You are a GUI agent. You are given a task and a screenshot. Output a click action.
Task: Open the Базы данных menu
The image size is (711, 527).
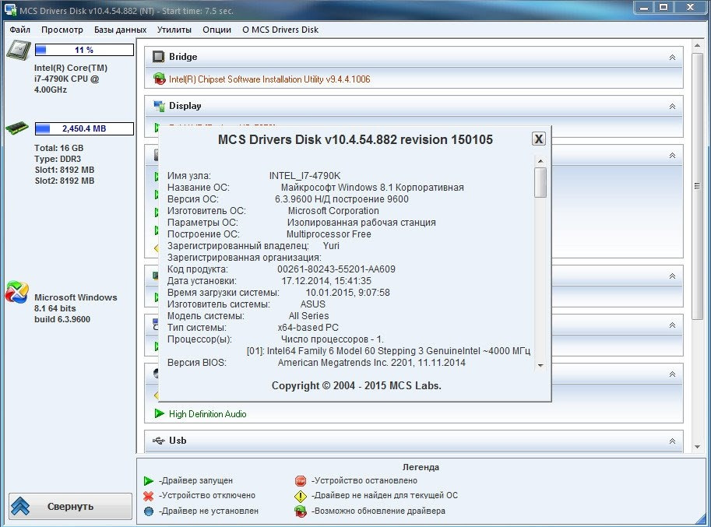click(120, 30)
